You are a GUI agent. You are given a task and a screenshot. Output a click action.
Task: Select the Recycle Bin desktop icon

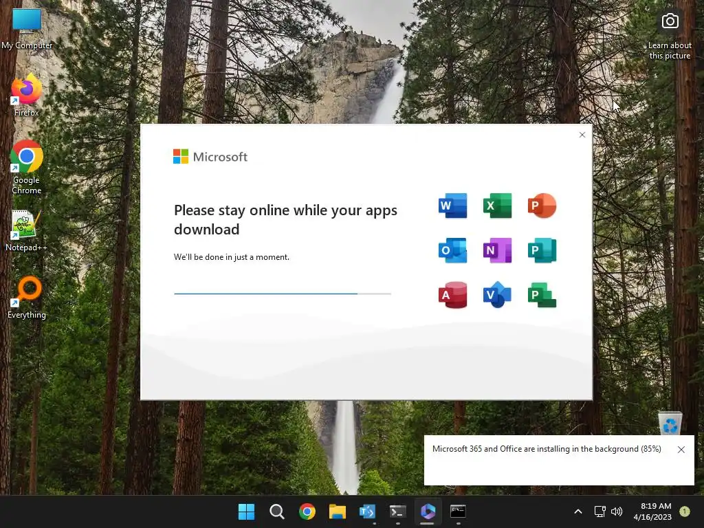[x=670, y=423]
